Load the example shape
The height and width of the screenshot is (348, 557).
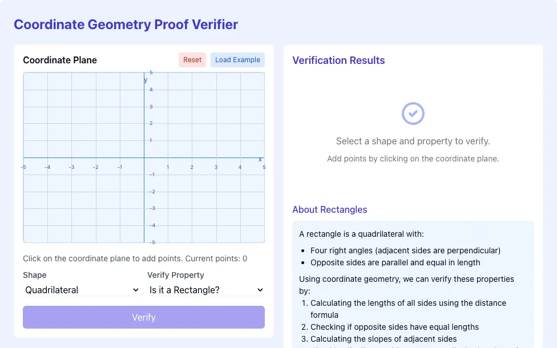(237, 60)
